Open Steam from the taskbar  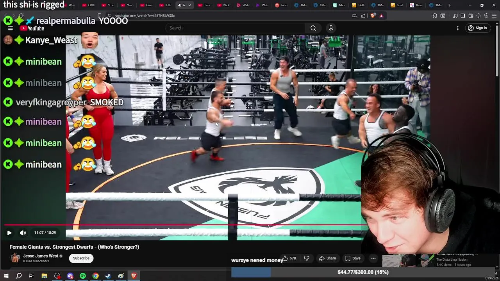tap(108, 276)
